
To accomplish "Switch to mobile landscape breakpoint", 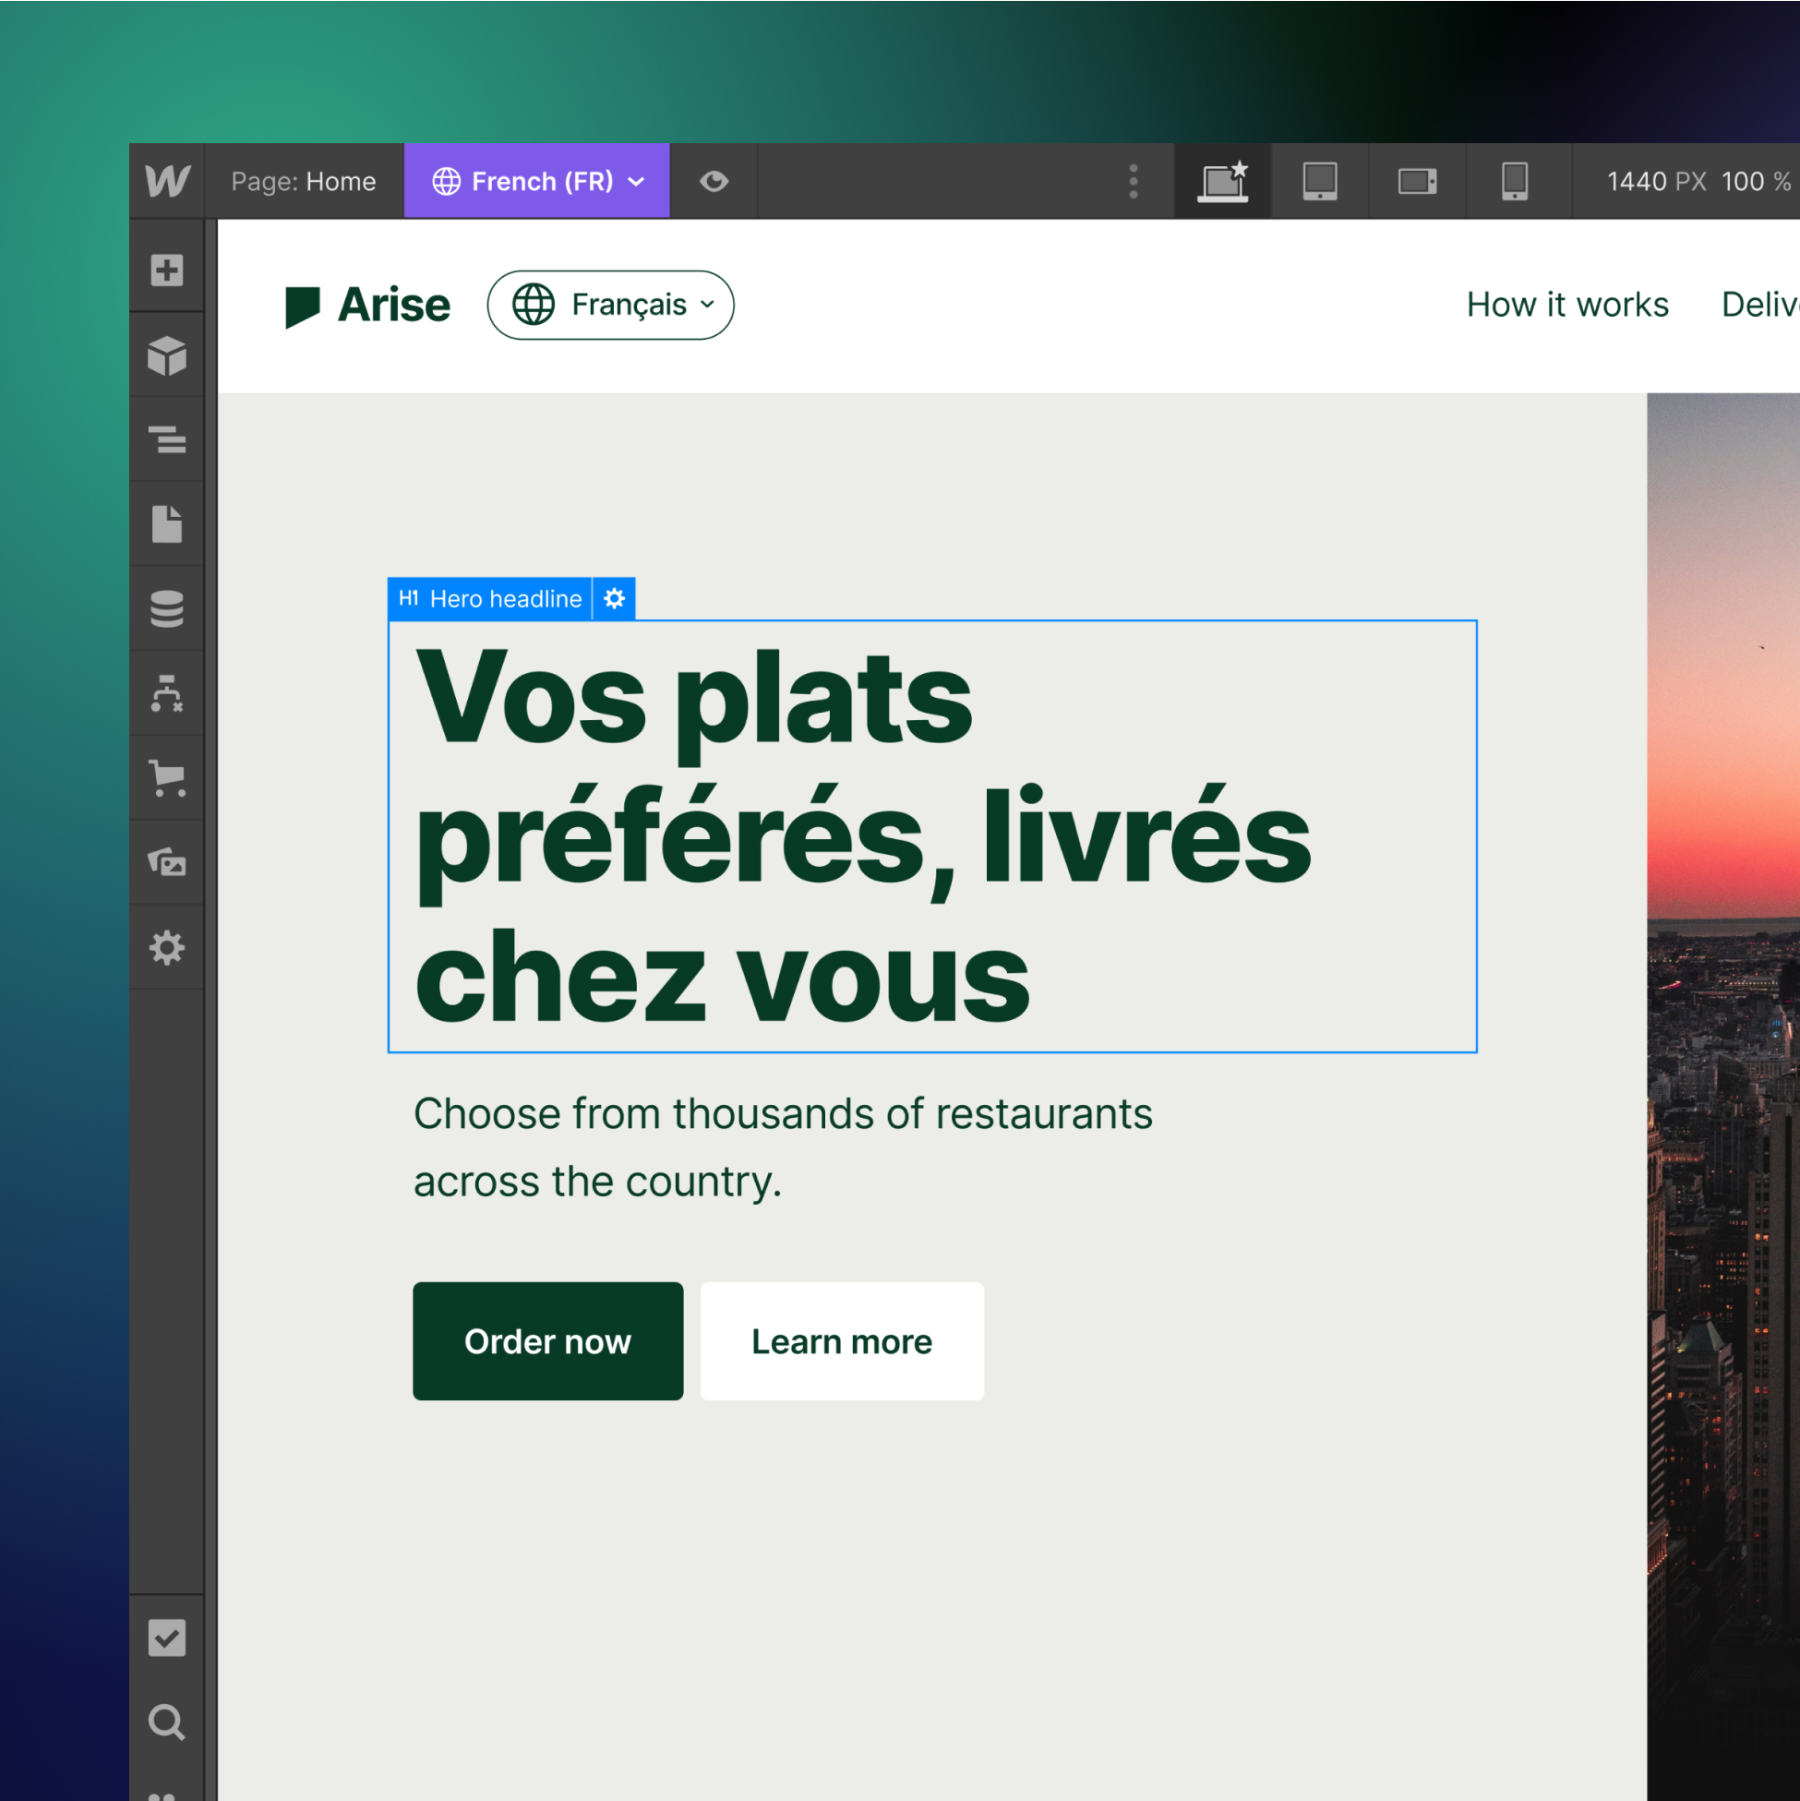I will pos(1417,181).
